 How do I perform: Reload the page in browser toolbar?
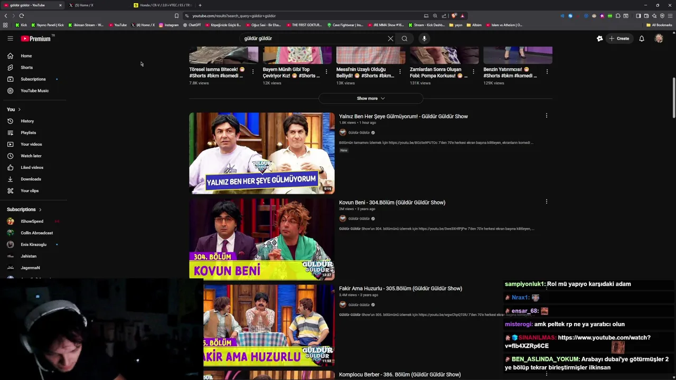click(22, 16)
